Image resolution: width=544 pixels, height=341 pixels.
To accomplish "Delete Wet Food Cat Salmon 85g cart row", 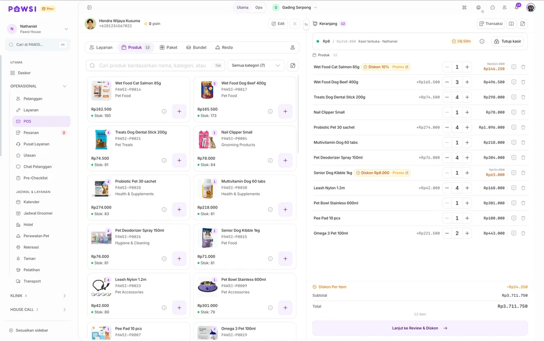I will (523, 67).
